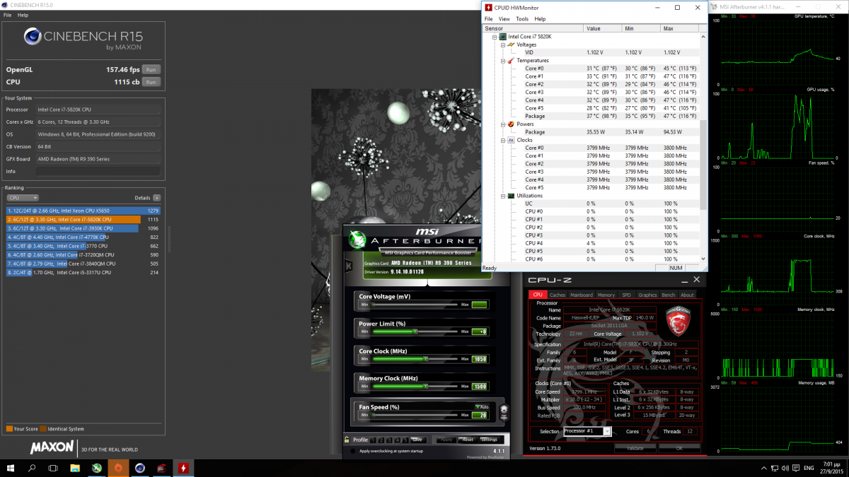Collapse the Temperatures tree node

coord(503,60)
